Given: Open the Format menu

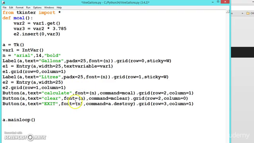Looking at the screenshot, I should (x=19, y=8).
